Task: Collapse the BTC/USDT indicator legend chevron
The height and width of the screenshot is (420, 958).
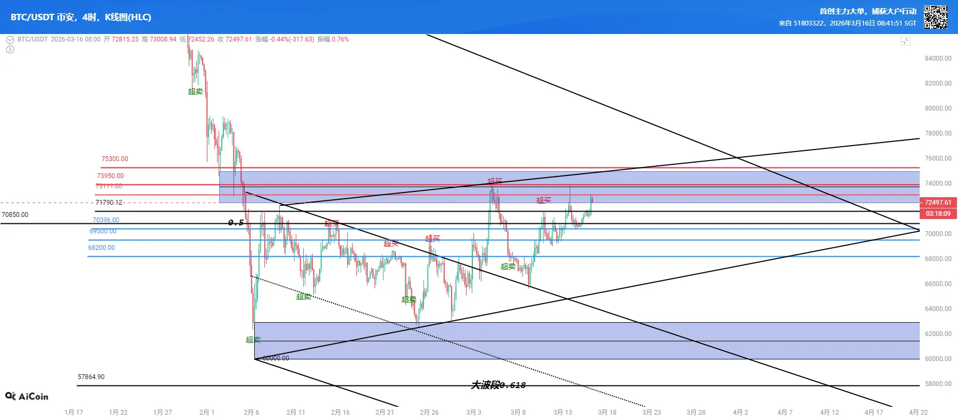Action: tap(10, 40)
